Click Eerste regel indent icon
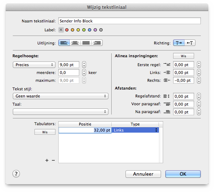 [167, 64]
